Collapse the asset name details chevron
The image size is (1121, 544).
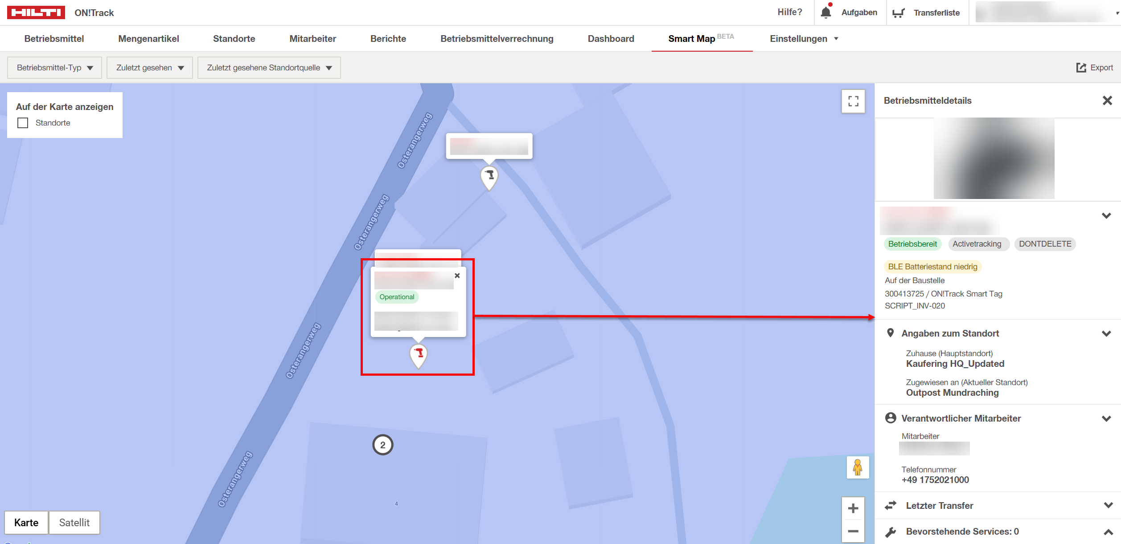pyautogui.click(x=1106, y=216)
